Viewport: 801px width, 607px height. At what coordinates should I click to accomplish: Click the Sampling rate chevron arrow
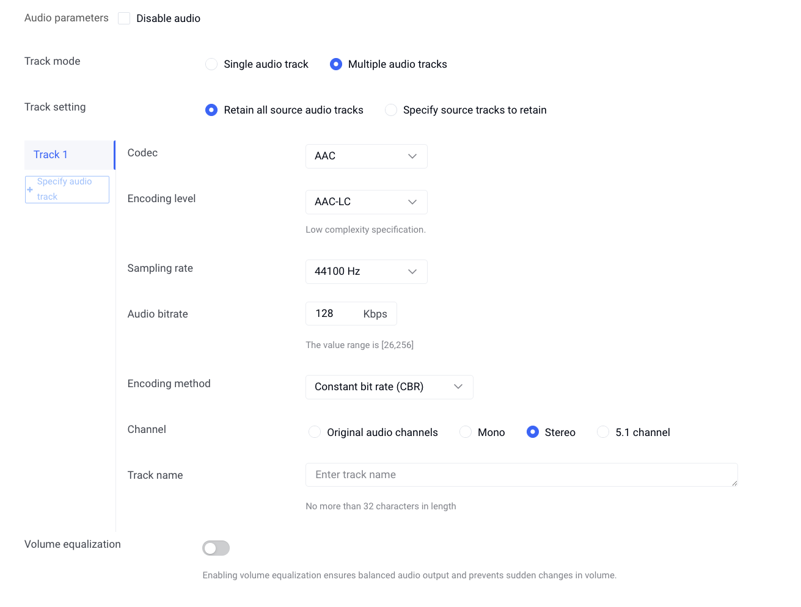click(412, 272)
